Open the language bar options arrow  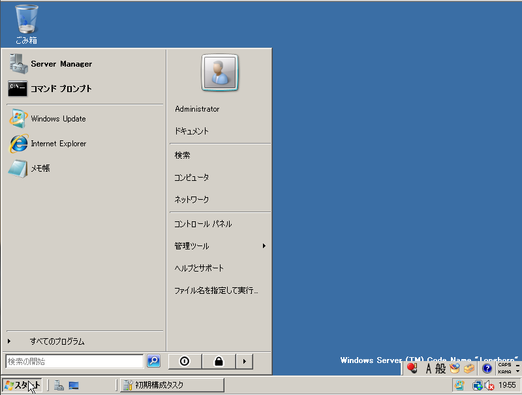click(517, 371)
